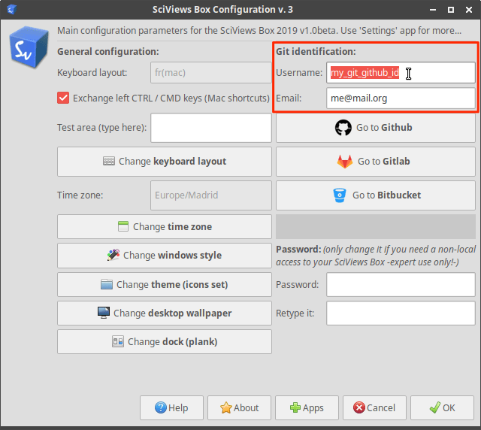Click the Keyboard layout fr(mac) field
The image size is (481, 430).
coord(211,73)
